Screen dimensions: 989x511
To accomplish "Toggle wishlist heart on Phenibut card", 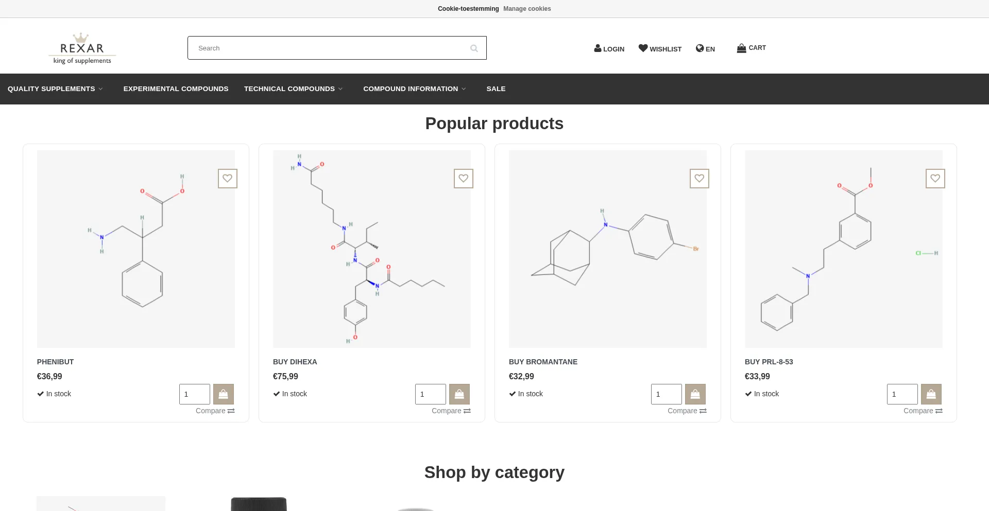I will tap(228, 179).
